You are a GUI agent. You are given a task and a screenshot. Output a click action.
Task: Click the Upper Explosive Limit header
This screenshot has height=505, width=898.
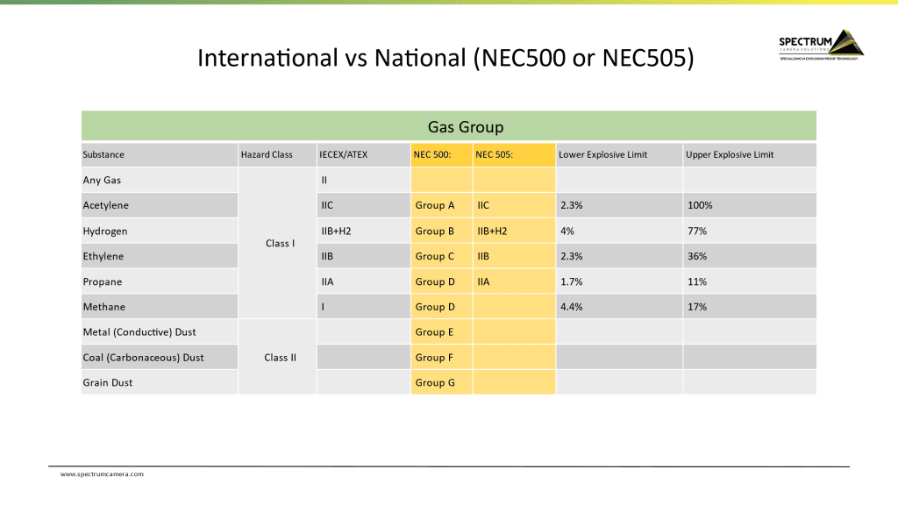point(750,154)
